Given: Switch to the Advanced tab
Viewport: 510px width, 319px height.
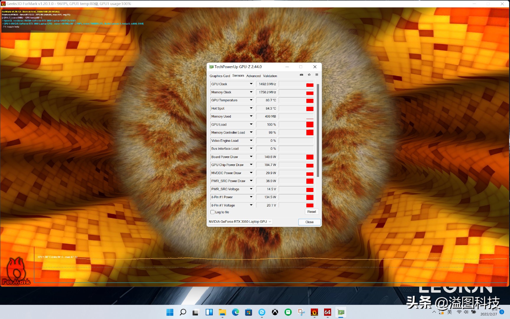Looking at the screenshot, I should (254, 76).
